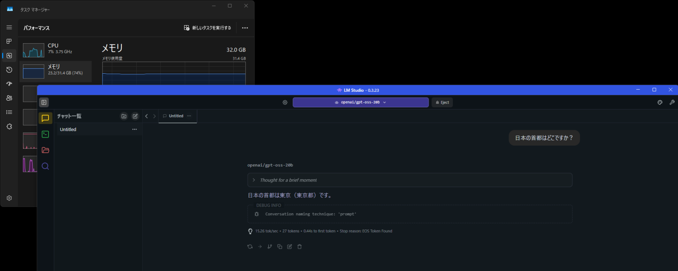Open the theme palette picker

(x=660, y=102)
